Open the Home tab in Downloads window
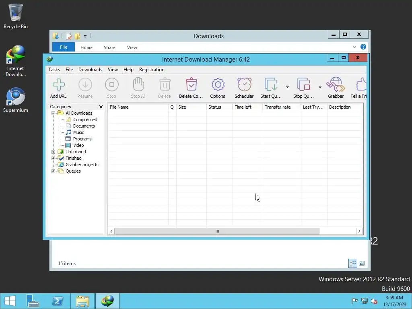This screenshot has height=309, width=412. tap(87, 47)
